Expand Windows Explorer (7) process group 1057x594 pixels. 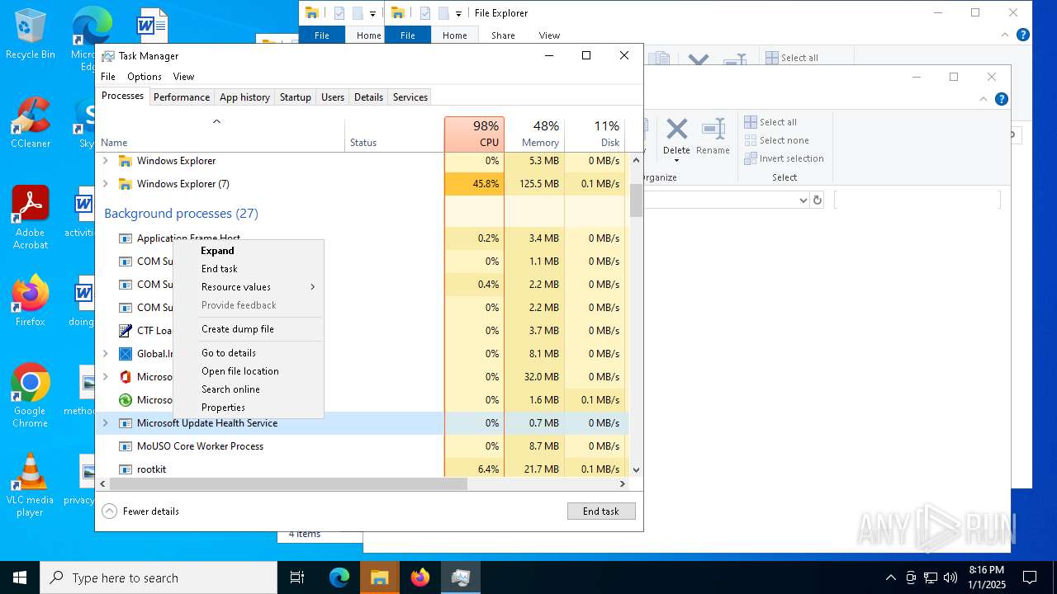[105, 184]
